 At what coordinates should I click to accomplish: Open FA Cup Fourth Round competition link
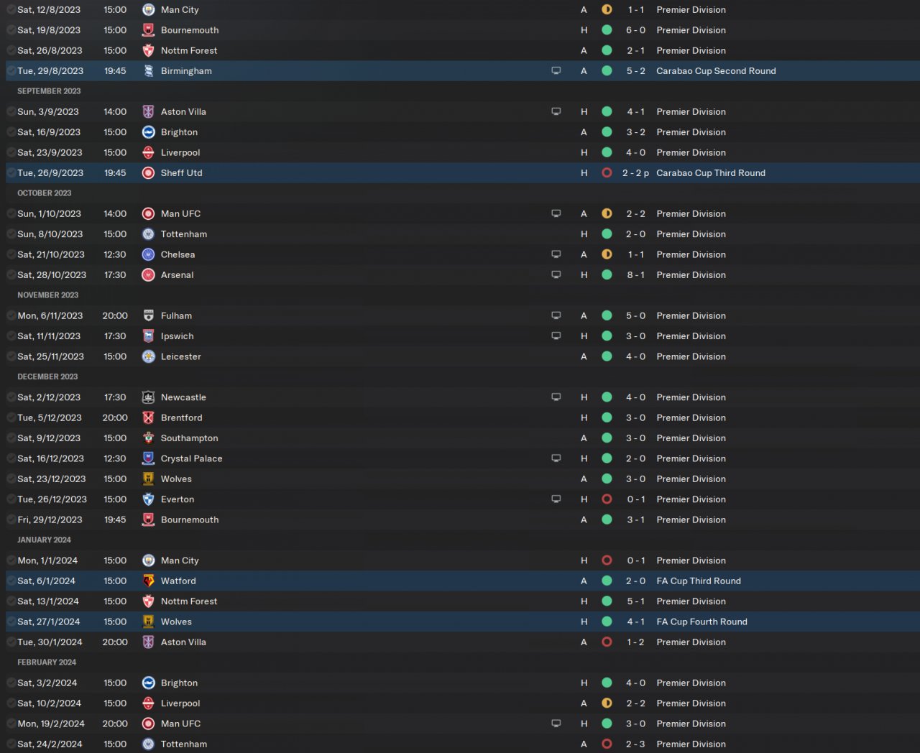click(x=701, y=622)
